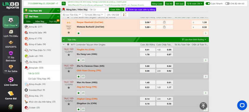
Task: Switch to the Trực tiếp tab
Action: [53, 21]
